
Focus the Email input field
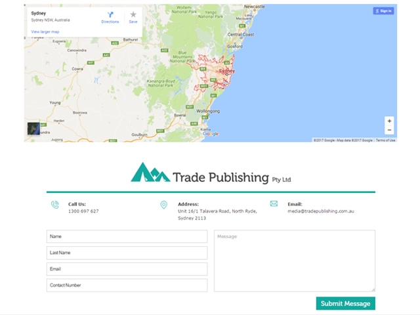click(127, 269)
